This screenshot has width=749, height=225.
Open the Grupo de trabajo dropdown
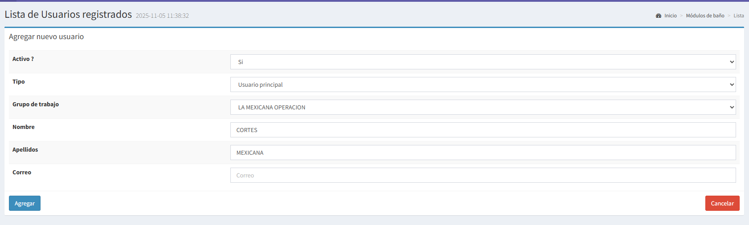point(483,107)
